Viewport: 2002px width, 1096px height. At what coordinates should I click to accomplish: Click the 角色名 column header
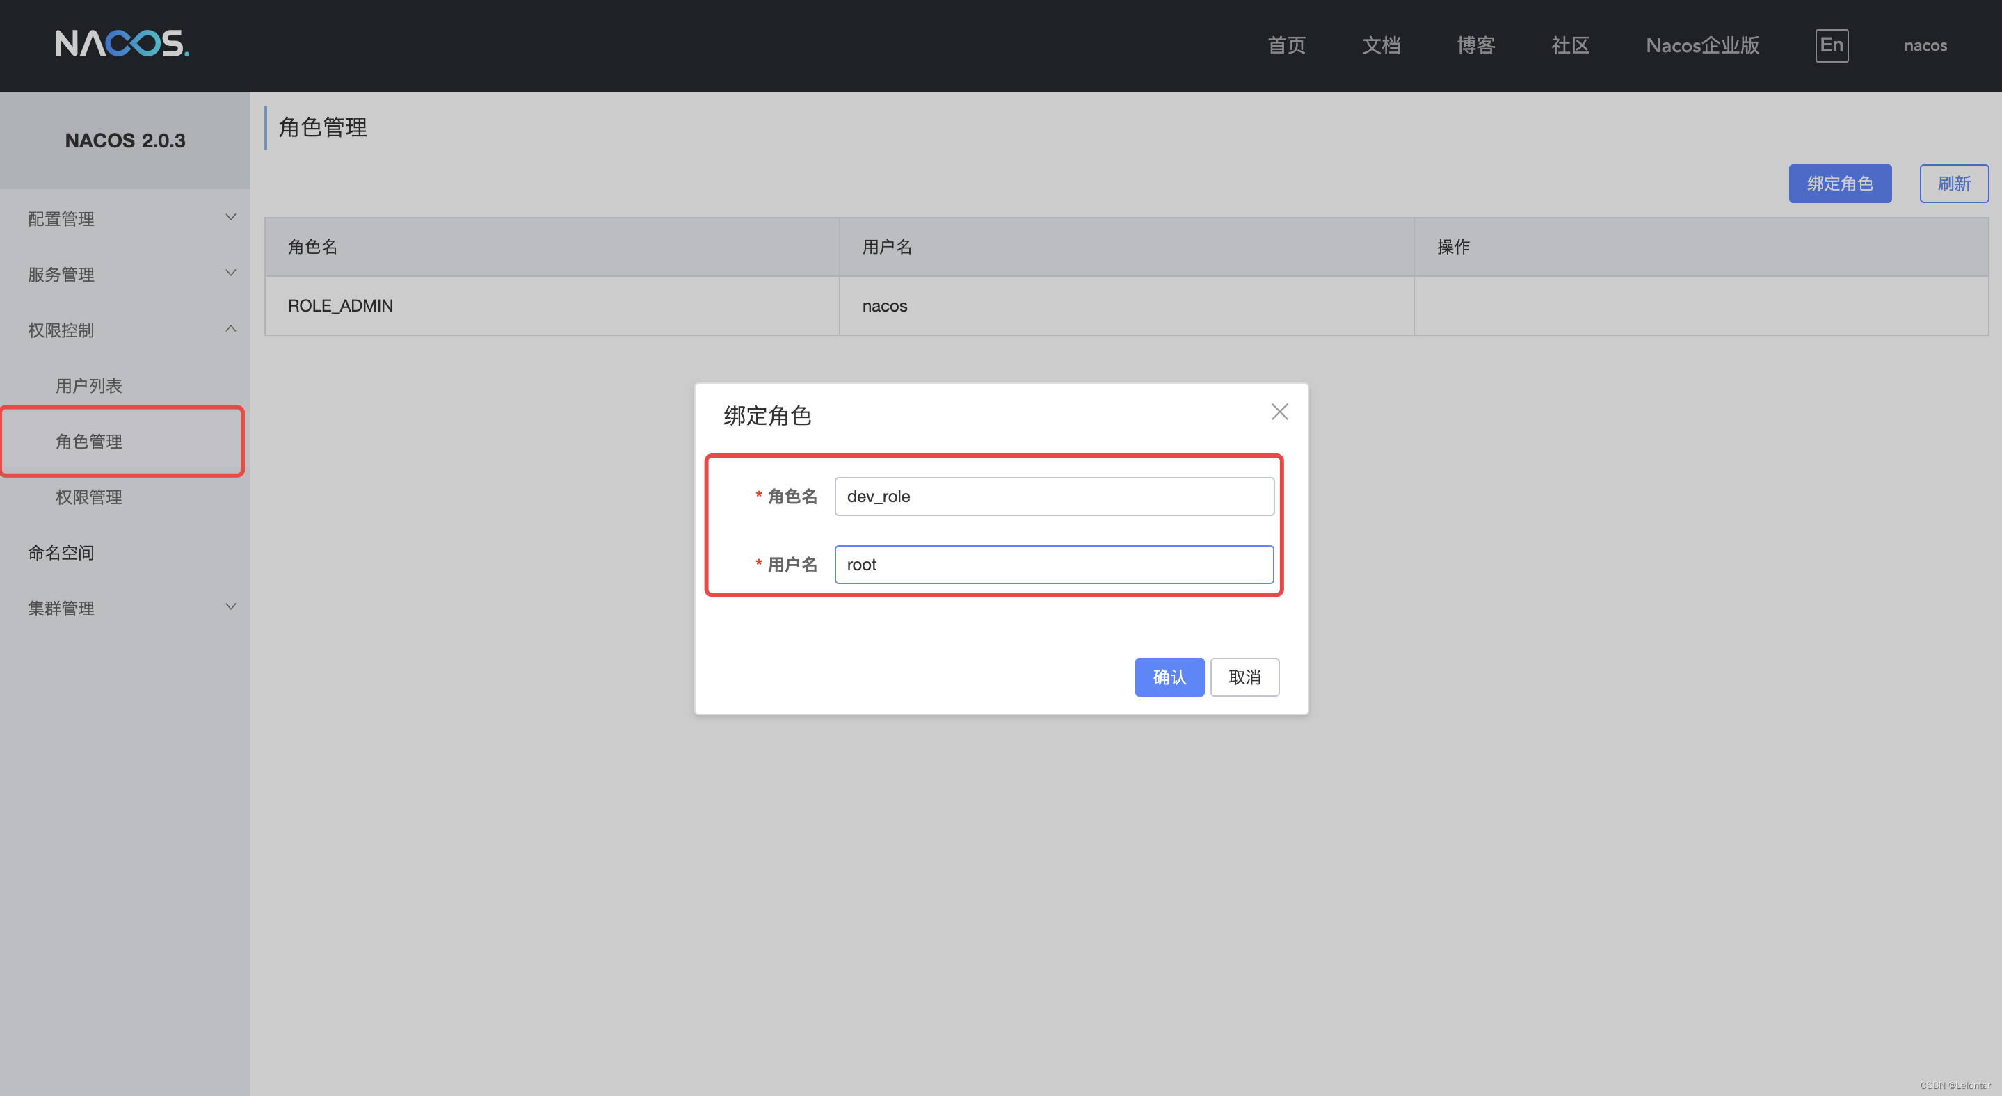click(552, 247)
